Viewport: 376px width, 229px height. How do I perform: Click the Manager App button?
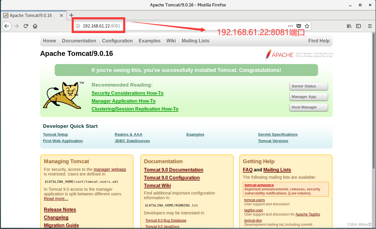(x=309, y=97)
